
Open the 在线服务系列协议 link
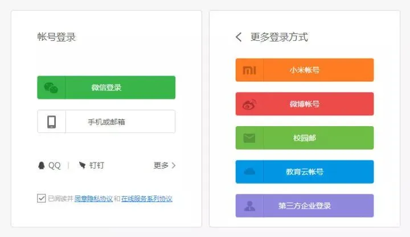click(147, 198)
